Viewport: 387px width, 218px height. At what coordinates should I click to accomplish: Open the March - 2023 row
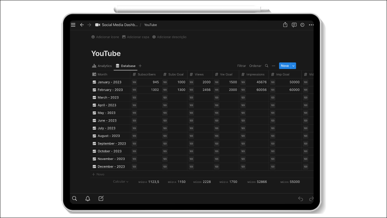point(108,97)
